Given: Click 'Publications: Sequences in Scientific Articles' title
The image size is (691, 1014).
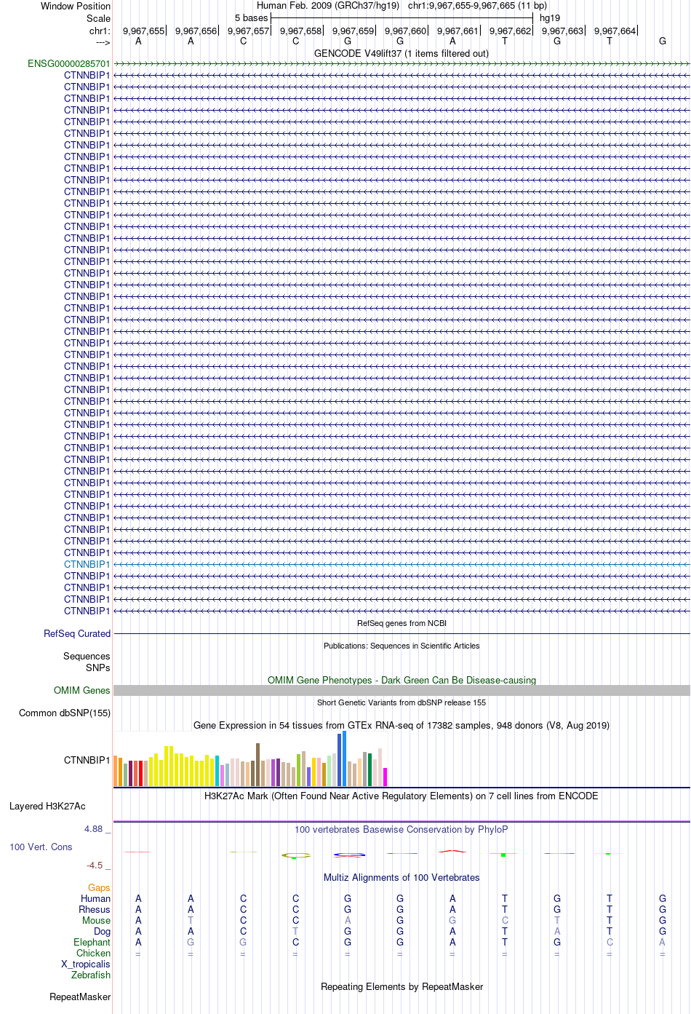Looking at the screenshot, I should (402, 646).
